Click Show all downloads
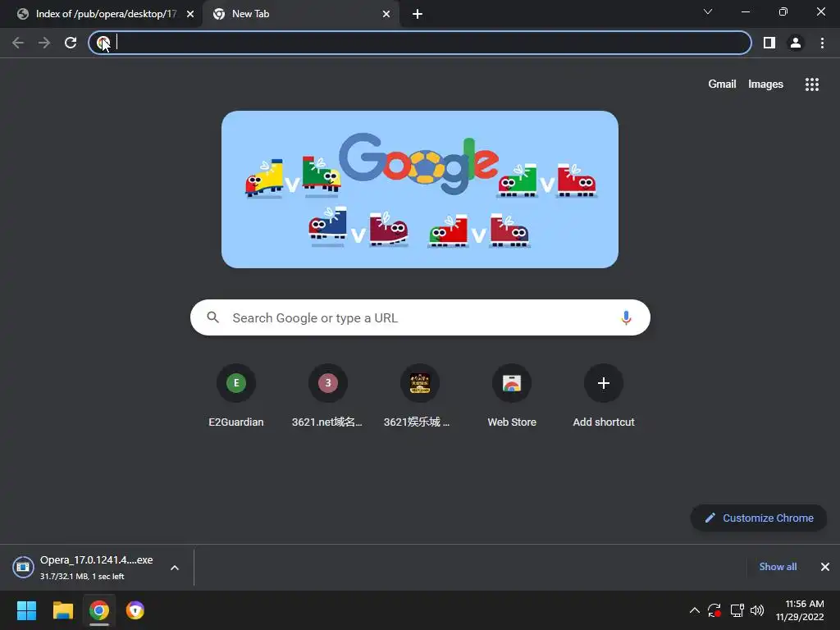This screenshot has width=840, height=630. coord(778,567)
